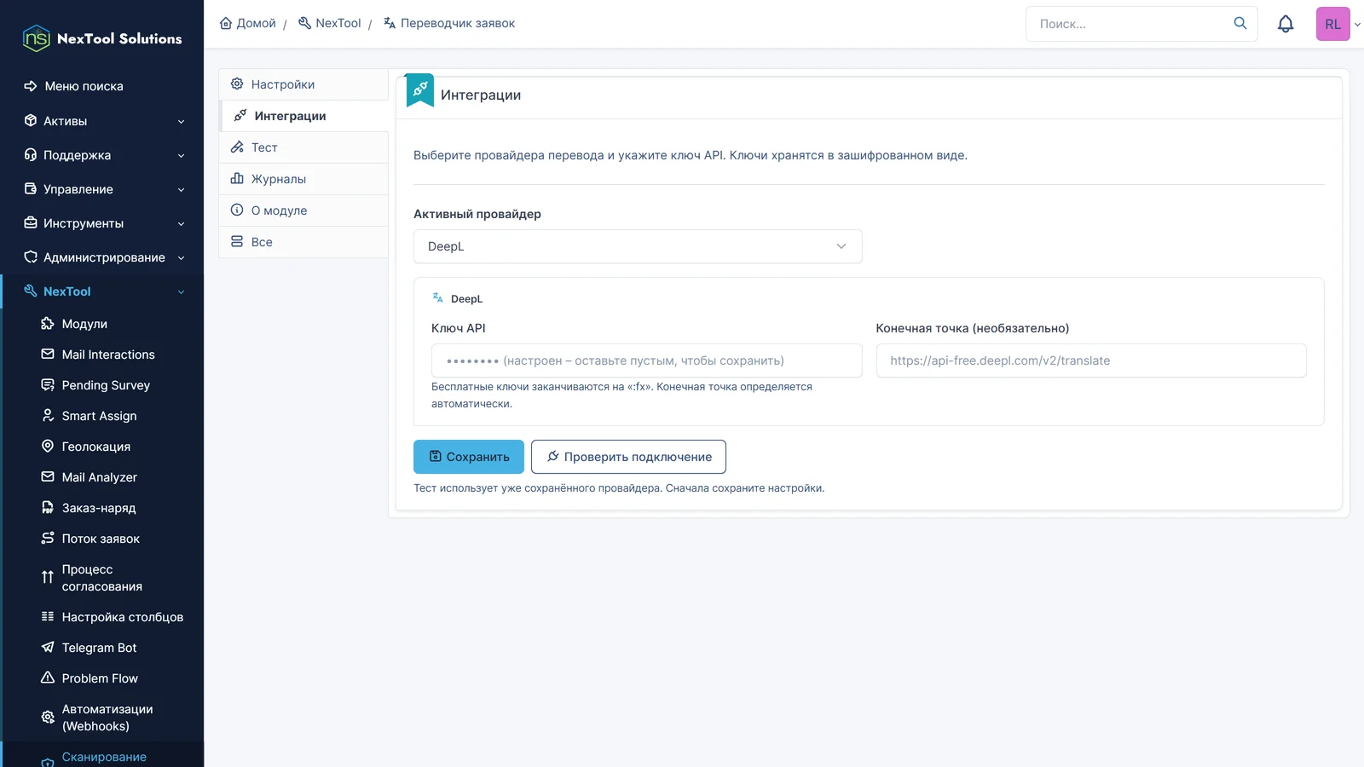
Task: Click the Администрирование shield icon
Action: click(31, 257)
